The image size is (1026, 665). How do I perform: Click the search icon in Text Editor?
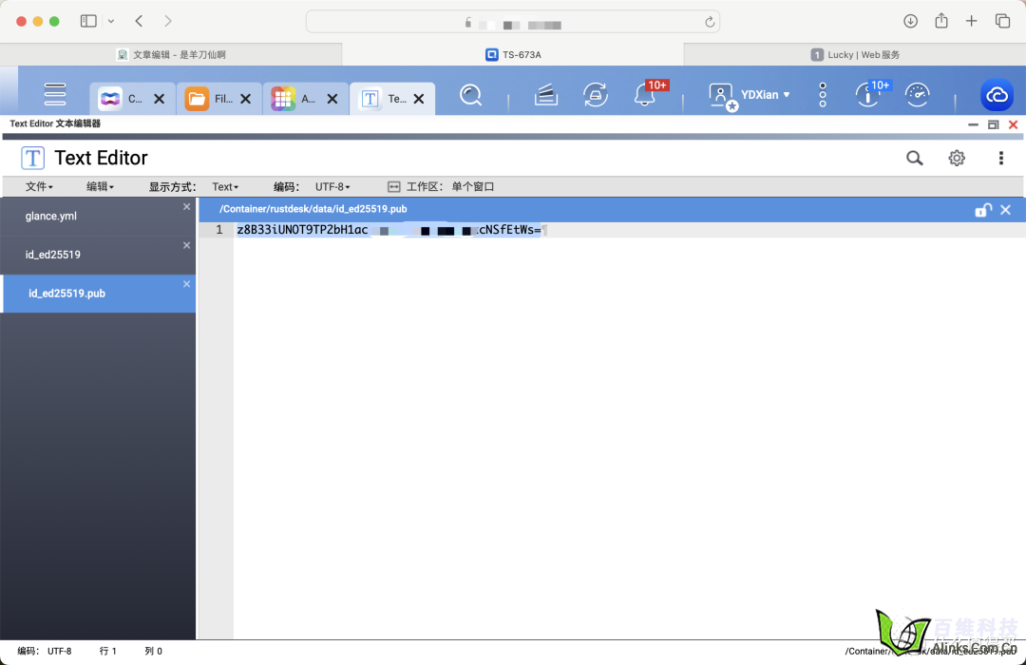tap(914, 159)
